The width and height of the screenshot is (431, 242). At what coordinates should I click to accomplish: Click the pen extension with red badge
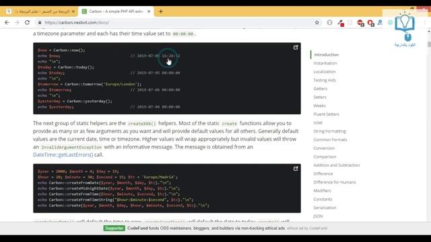341,23
